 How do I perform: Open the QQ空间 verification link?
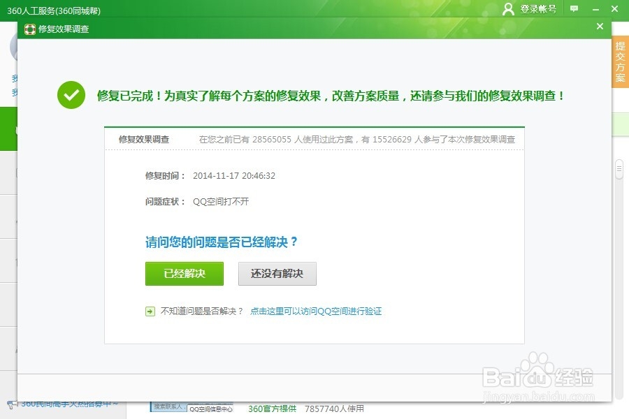coord(316,311)
